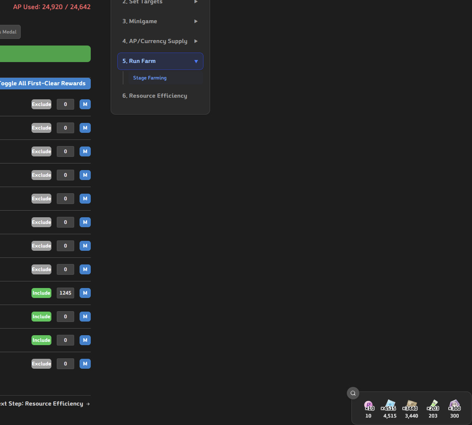Viewport: 472px width, 425px height.
Task: Click the value 300 in the currency panel
Action: coord(454,416)
